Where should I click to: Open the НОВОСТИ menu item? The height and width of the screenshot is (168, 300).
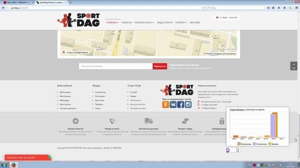coord(127,22)
